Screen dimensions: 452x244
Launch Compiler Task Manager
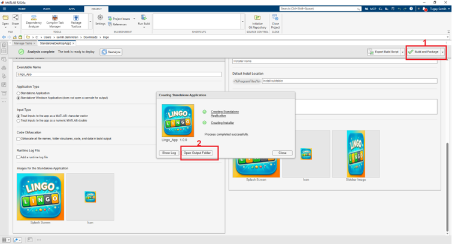(x=54, y=22)
